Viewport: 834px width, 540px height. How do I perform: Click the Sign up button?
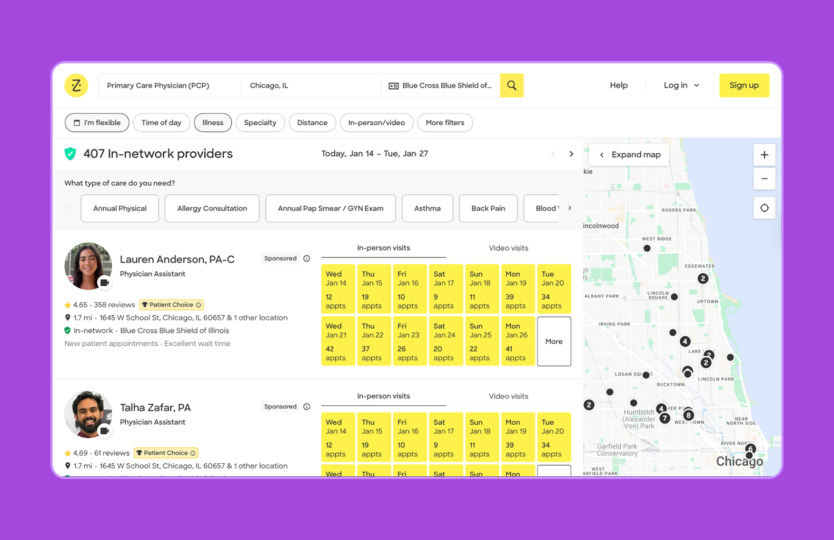pos(744,85)
